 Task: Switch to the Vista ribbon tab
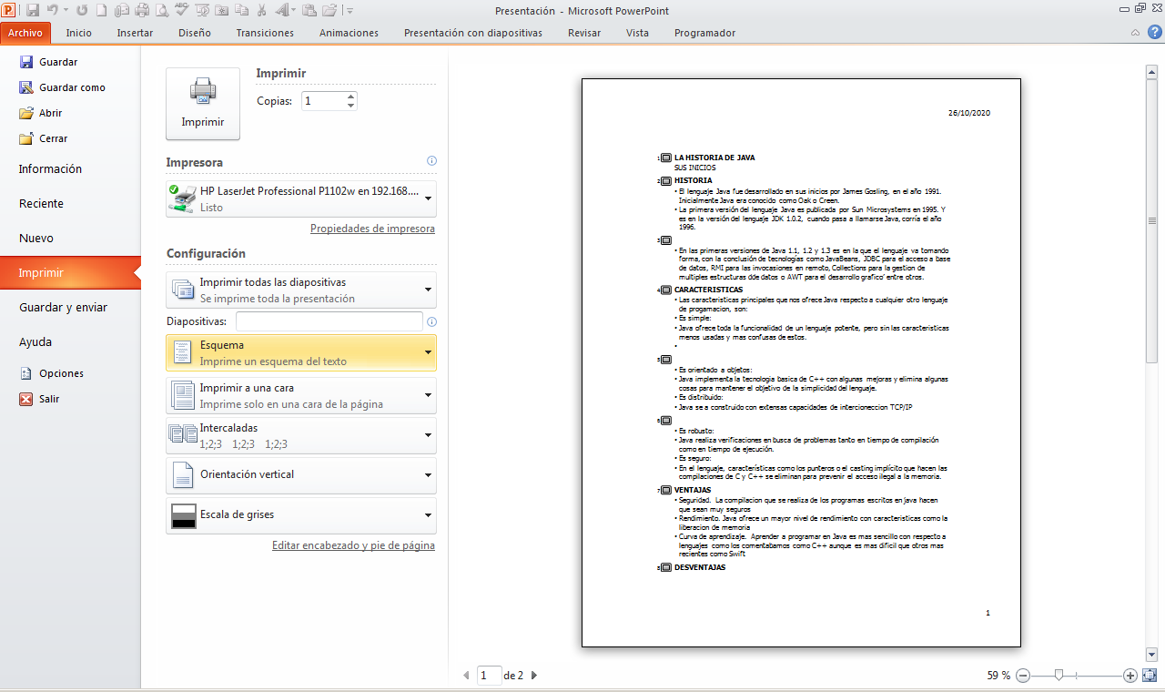[x=637, y=33]
